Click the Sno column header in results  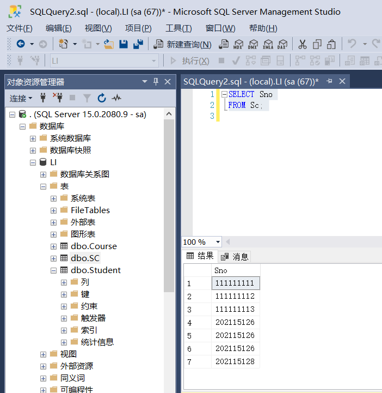pos(236,270)
